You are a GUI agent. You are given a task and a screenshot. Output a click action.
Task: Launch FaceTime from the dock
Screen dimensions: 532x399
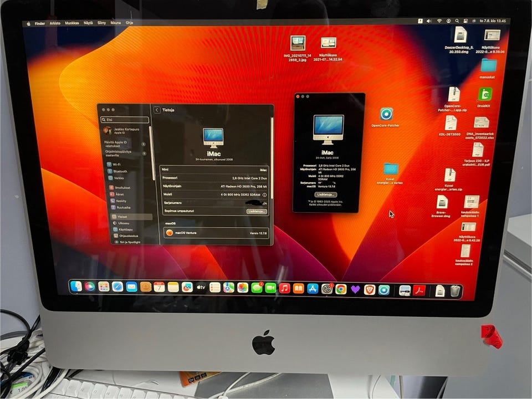[270, 288]
